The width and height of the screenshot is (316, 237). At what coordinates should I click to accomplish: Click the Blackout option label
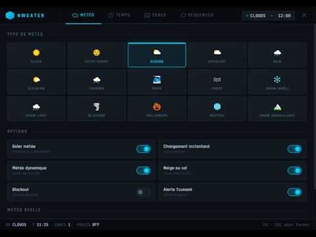[x=20, y=190]
